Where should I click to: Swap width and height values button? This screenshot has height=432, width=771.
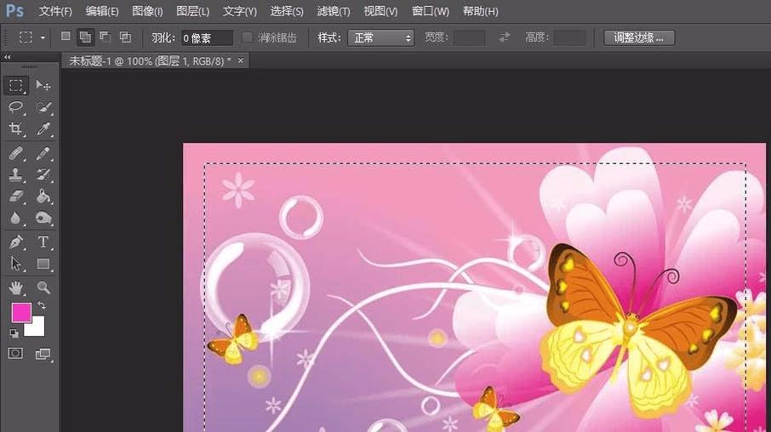click(x=505, y=37)
